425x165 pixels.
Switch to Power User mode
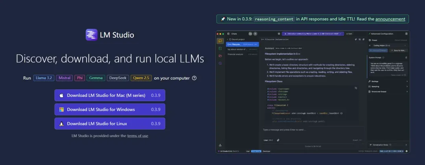click(256, 151)
